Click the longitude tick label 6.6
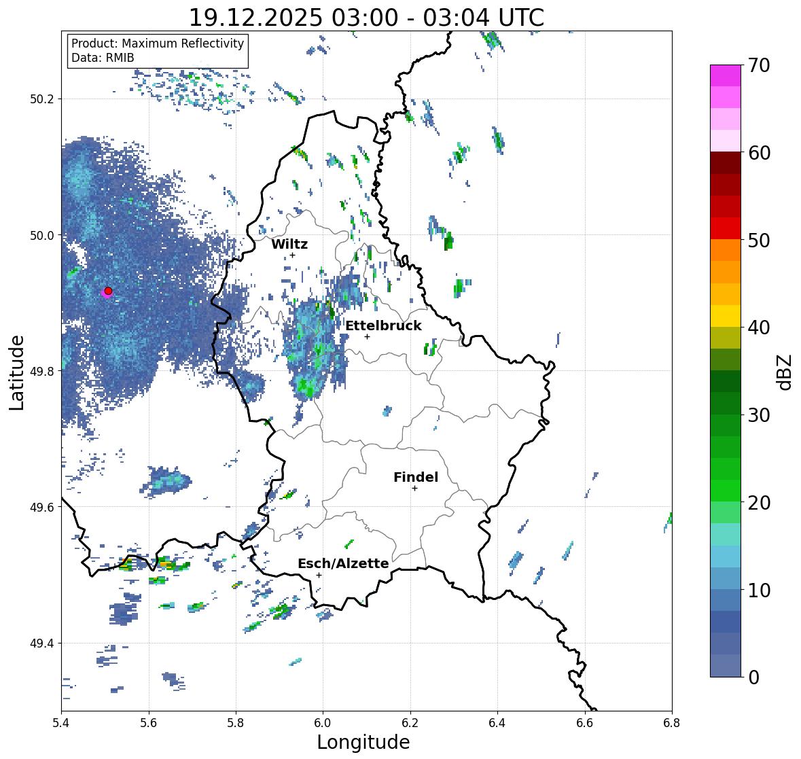This screenshot has width=801, height=759. pyautogui.click(x=585, y=723)
